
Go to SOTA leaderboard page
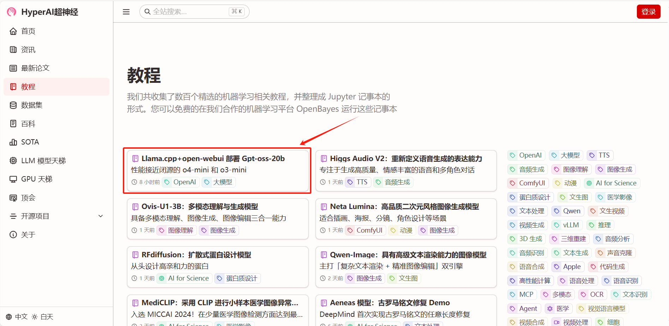30,142
